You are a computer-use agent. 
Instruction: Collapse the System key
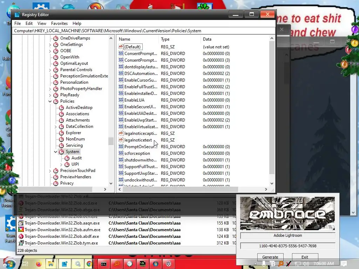[x=55, y=152]
